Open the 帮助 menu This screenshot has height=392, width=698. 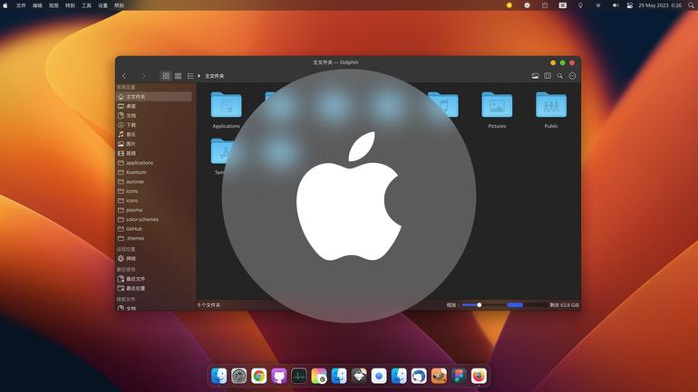pos(120,5)
